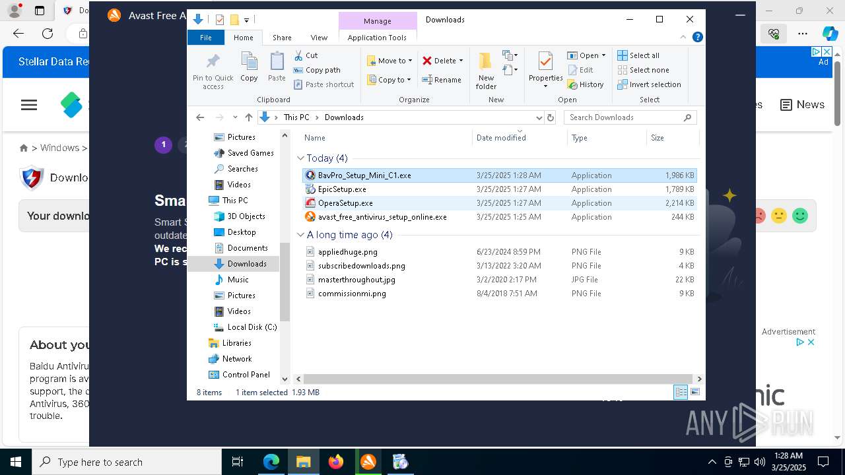Select the Home ribbon tab
This screenshot has width=845, height=475.
point(243,38)
